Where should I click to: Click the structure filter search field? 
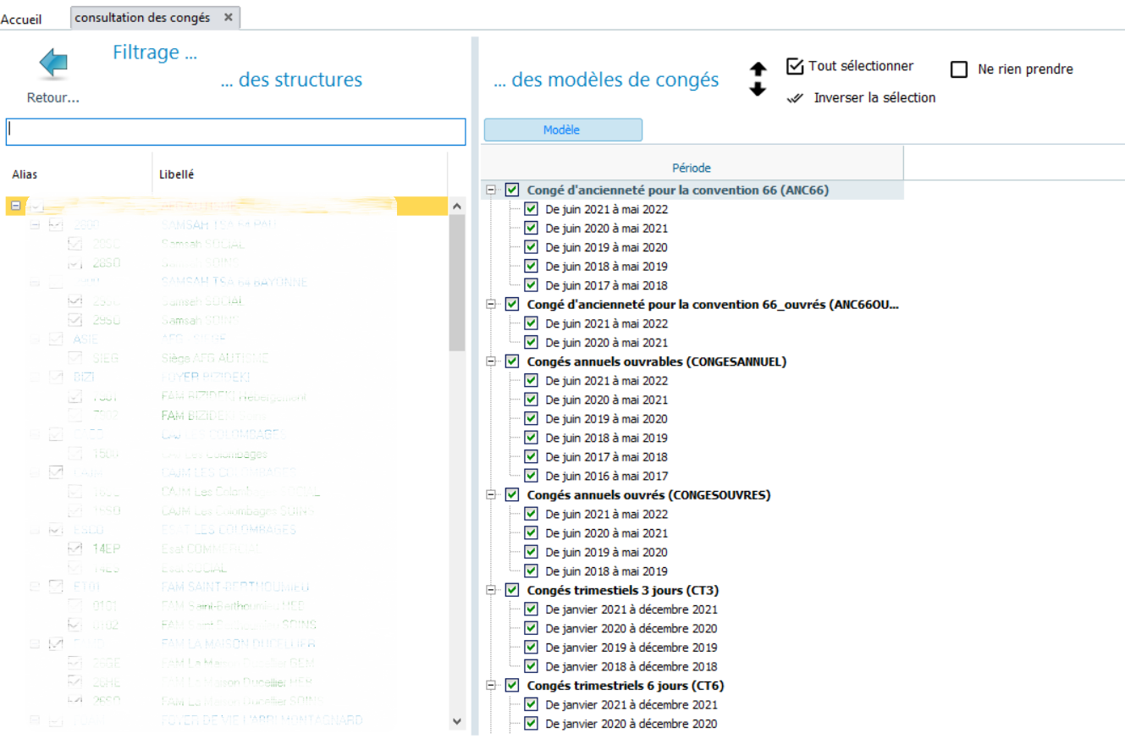point(236,132)
